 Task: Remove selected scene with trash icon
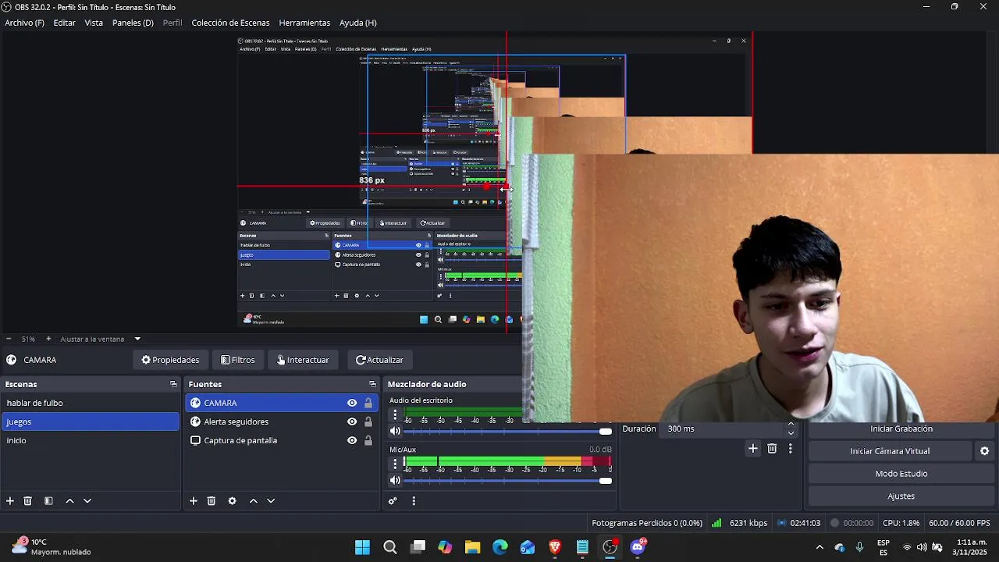point(27,501)
